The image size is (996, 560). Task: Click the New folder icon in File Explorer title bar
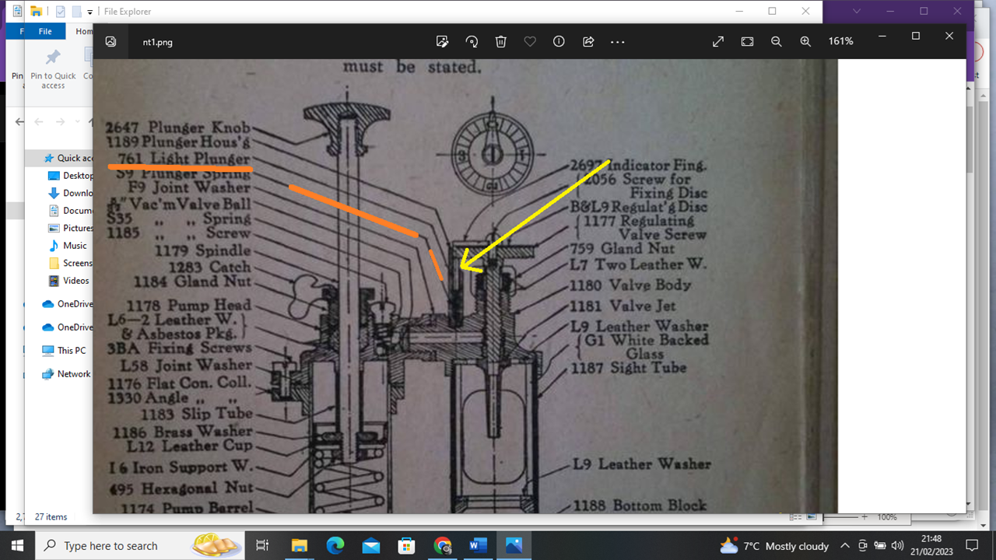point(76,12)
